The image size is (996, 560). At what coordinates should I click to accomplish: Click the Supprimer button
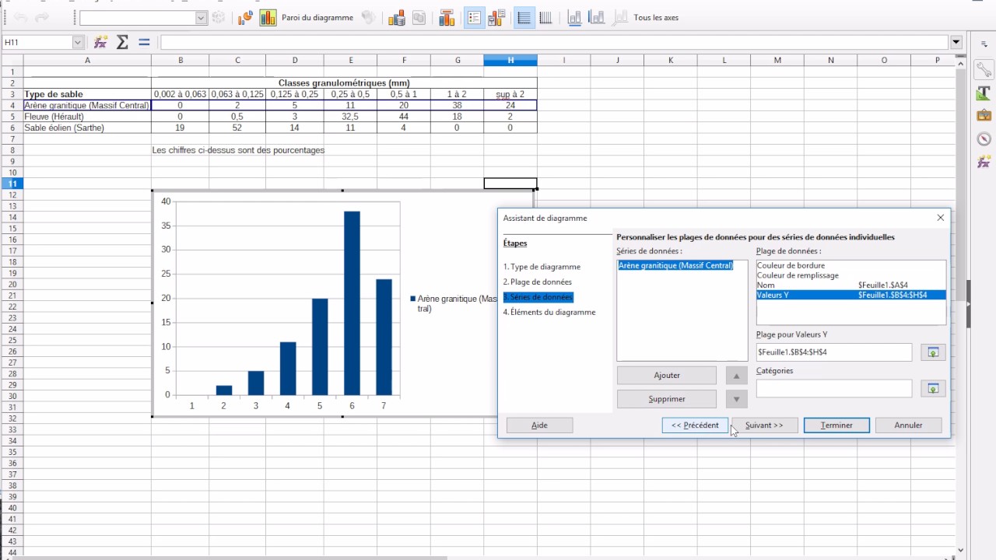667,399
